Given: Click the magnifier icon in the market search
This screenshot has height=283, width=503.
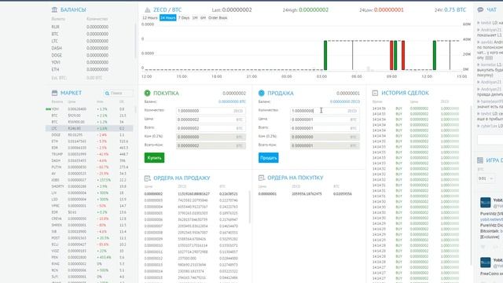Looking at the screenshot, I should tap(107, 93).
